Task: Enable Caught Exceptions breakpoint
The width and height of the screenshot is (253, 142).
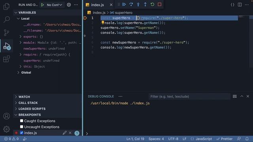Action: [21, 121]
